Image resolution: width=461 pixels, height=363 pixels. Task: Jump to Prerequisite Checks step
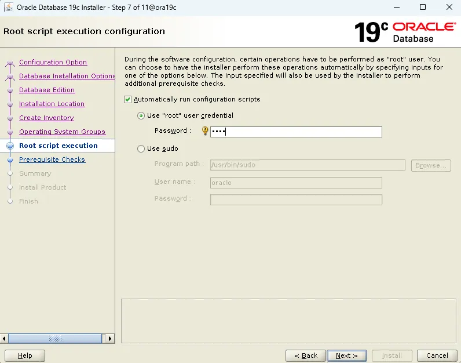pyautogui.click(x=52, y=159)
